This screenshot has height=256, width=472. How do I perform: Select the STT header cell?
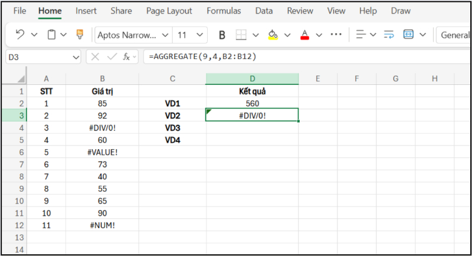tap(46, 91)
